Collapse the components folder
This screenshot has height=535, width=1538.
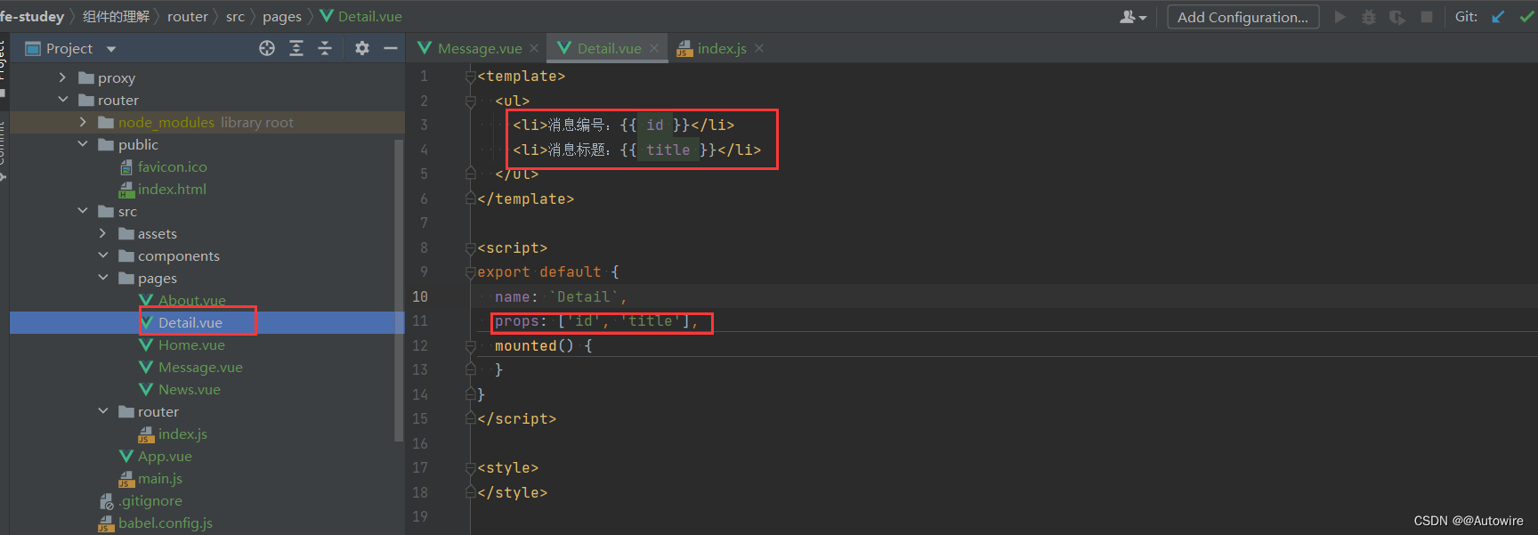(103, 255)
